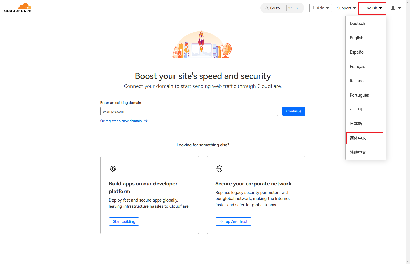Open the user account profile icon
The image size is (410, 264).
click(393, 8)
